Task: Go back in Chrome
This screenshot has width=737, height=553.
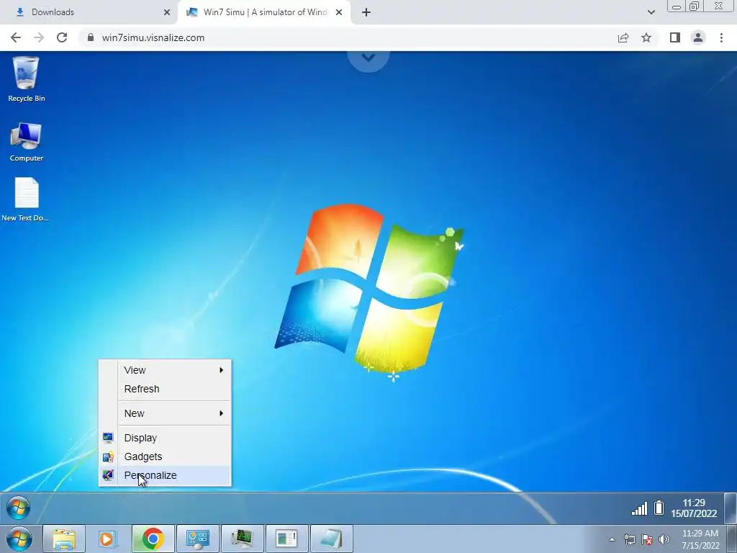Action: click(16, 37)
